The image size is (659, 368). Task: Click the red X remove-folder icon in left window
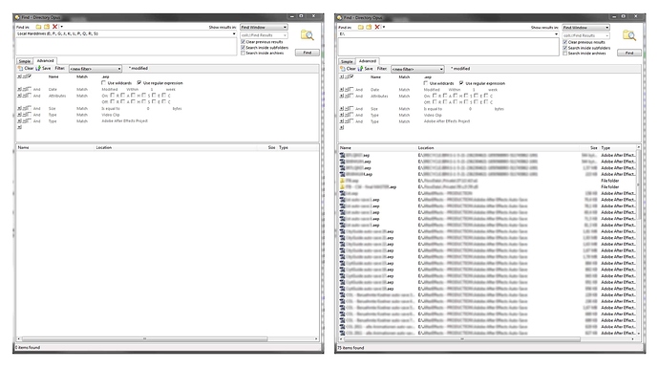point(54,27)
